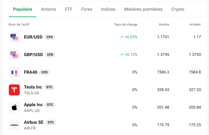Click the CFD badge next to FRA40
Viewport: 209px width, 135px height.
point(44,72)
